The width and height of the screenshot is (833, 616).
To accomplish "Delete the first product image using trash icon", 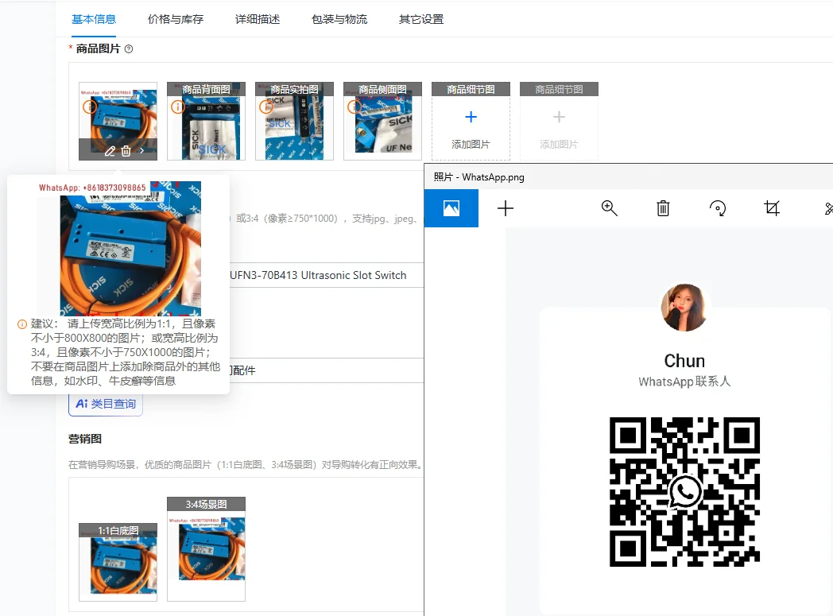I will (x=126, y=151).
